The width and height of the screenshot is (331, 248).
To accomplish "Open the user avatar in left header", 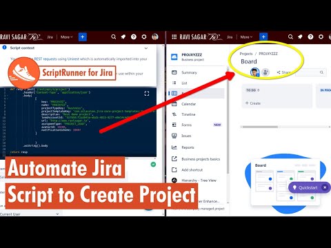I will pyautogui.click(x=155, y=37).
